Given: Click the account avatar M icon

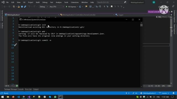Looking at the screenshot, I should [x=154, y=2].
